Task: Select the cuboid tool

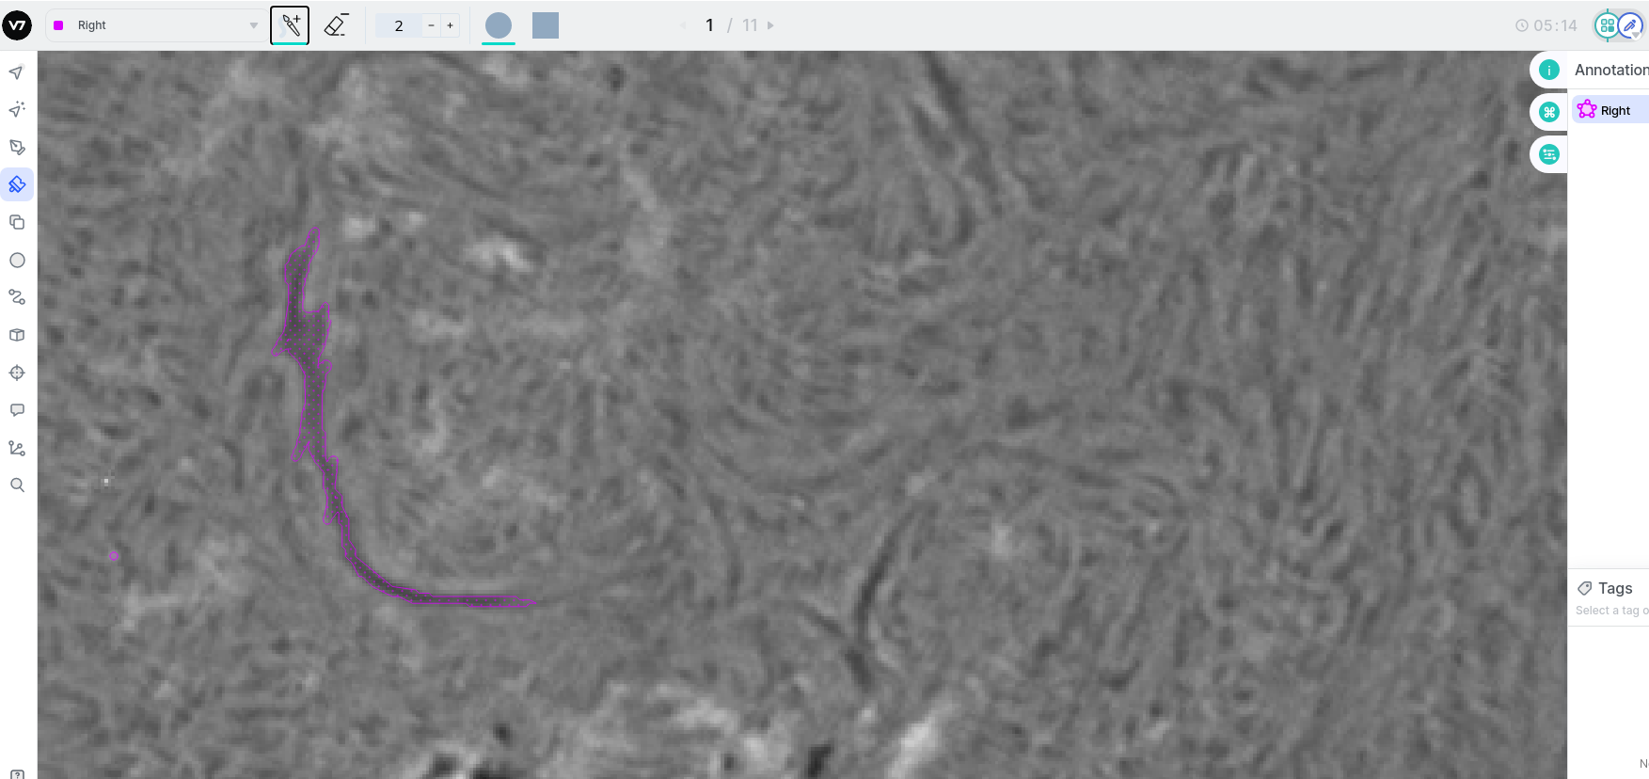Action: pos(17,335)
